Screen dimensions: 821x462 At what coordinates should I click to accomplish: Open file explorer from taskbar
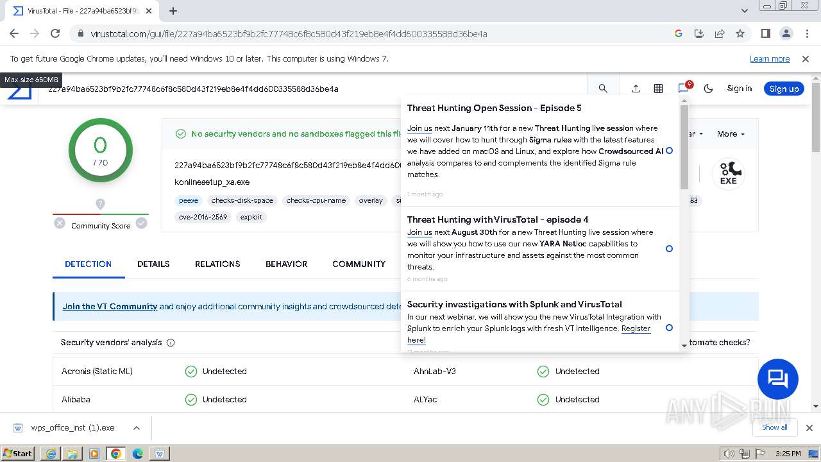click(x=72, y=454)
